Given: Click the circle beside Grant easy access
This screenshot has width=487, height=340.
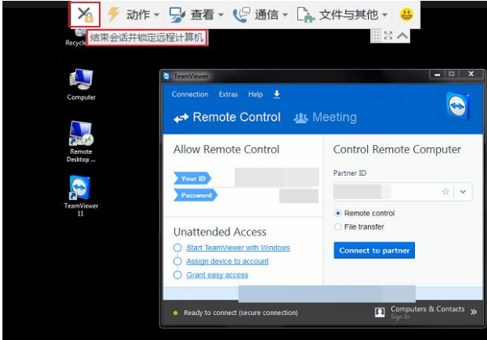Looking at the screenshot, I should (177, 275).
